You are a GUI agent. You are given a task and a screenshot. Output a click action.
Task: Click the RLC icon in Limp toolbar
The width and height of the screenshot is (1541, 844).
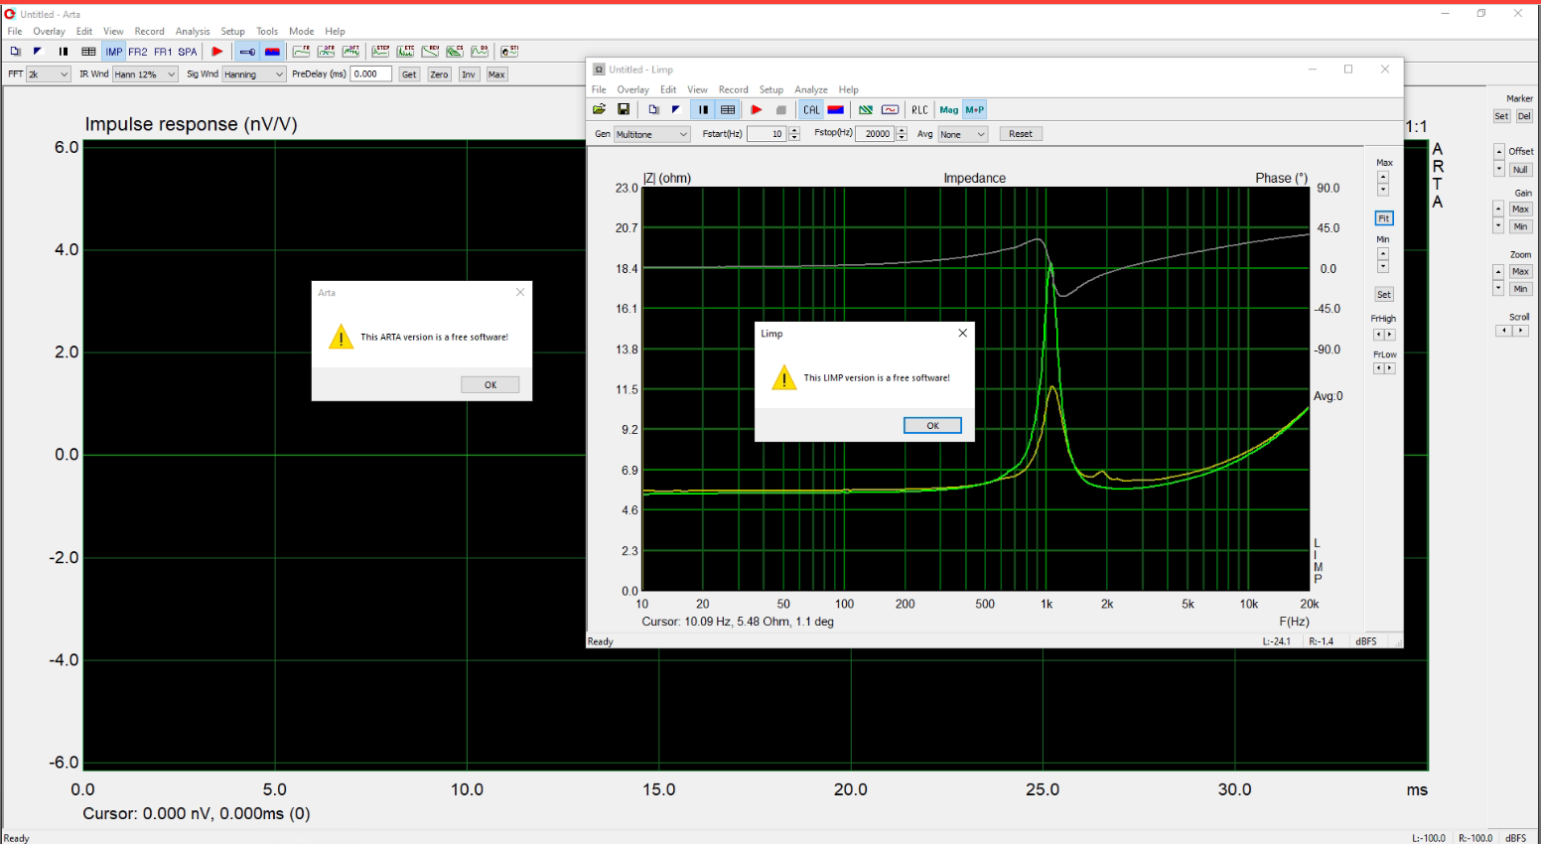click(x=920, y=110)
